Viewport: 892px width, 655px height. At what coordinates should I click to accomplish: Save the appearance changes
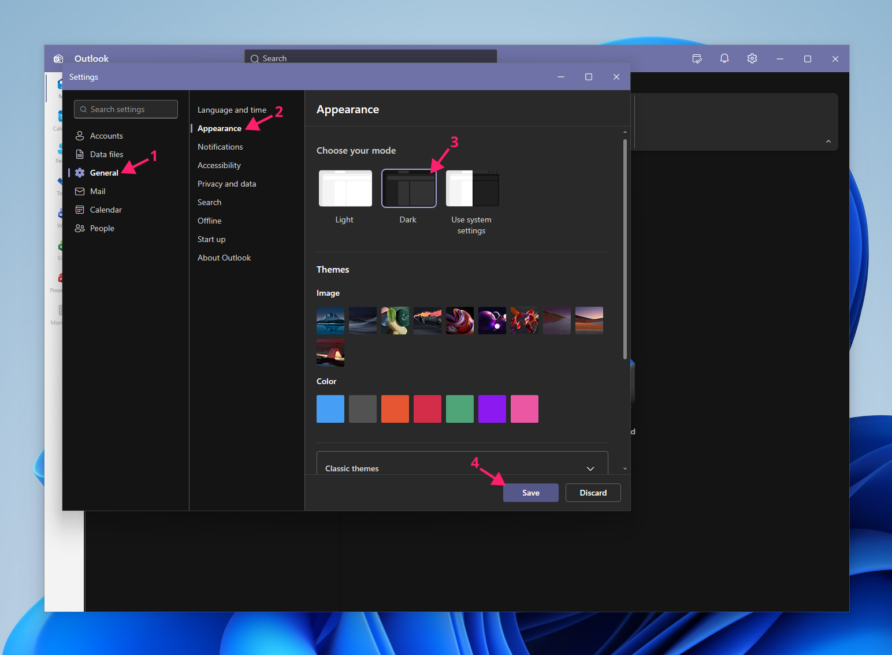tap(531, 493)
